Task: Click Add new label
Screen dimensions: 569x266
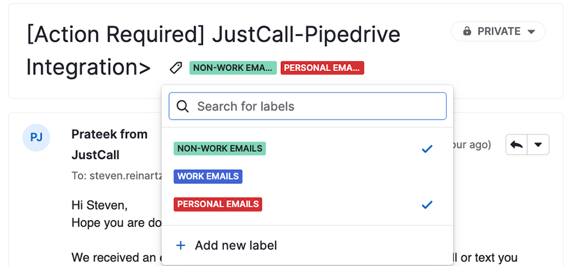Action: (x=236, y=246)
